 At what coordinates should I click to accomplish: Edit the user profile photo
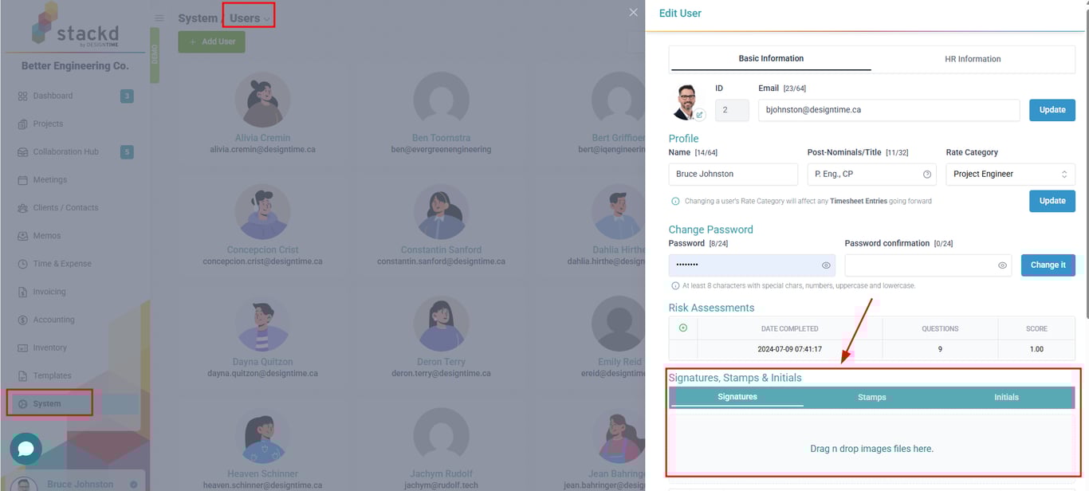coord(699,115)
